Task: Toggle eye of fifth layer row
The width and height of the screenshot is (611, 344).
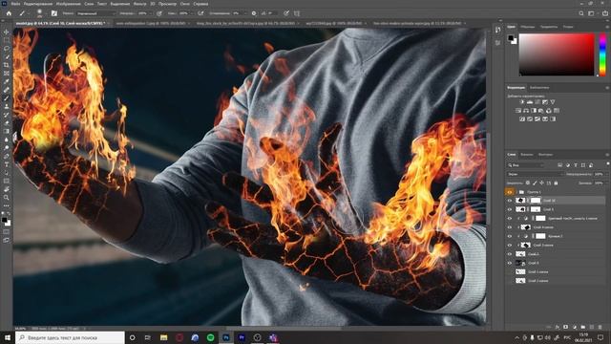Action: point(509,227)
